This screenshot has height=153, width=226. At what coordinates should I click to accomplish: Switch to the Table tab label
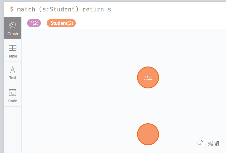(13, 56)
